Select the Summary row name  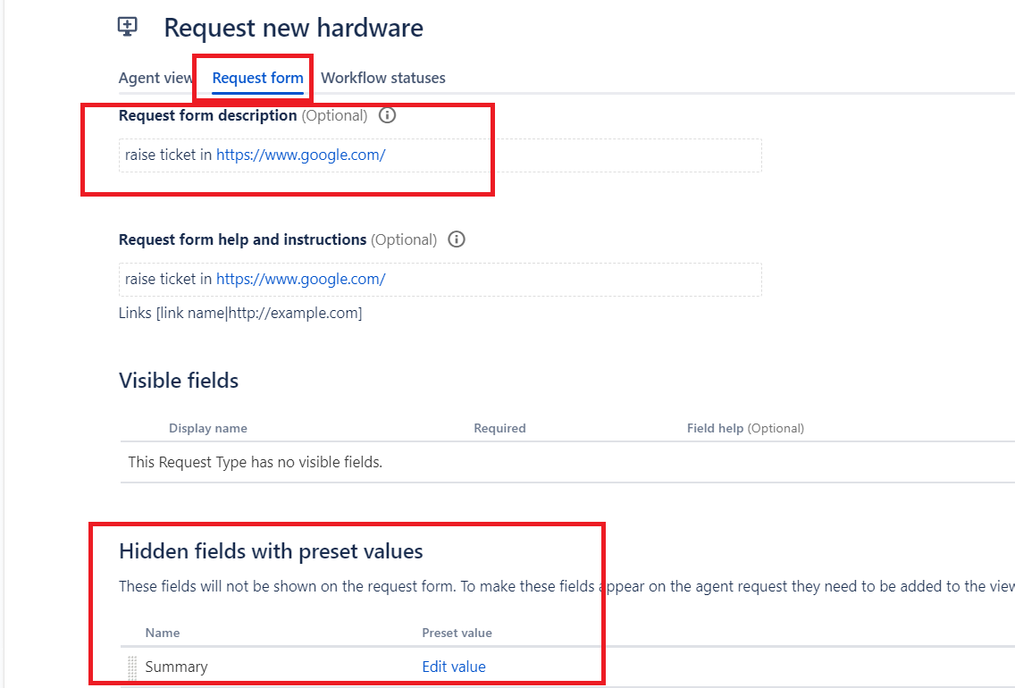(176, 666)
